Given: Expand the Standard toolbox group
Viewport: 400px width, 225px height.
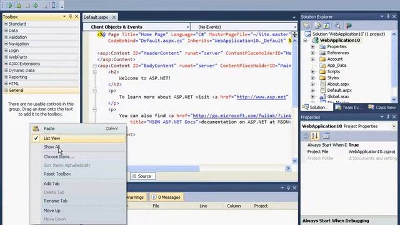Looking at the screenshot, I should tap(6, 24).
